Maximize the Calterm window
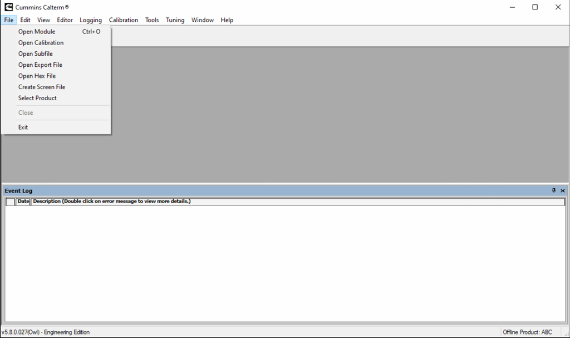This screenshot has width=570, height=338. click(535, 7)
